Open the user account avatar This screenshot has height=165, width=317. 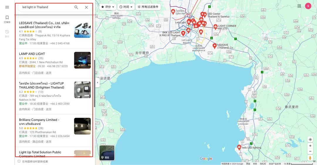(308, 6)
